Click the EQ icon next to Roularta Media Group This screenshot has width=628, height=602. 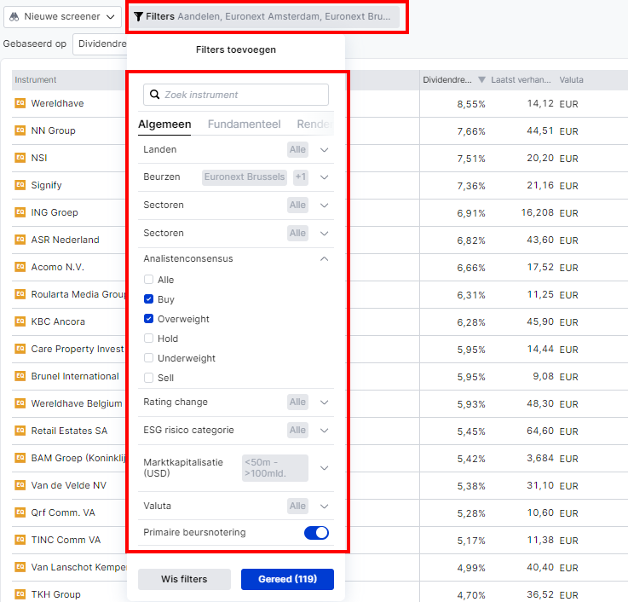point(20,294)
